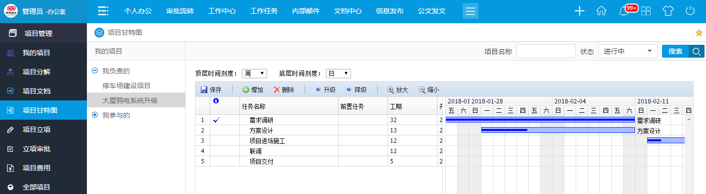Screen dimensions: 706x194
Task: Click the 前置任务 column header
Action: pos(363,106)
